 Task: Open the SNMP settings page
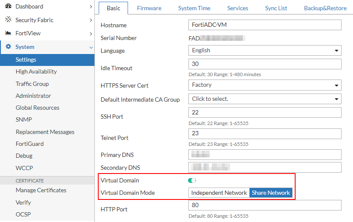[x=24, y=120]
